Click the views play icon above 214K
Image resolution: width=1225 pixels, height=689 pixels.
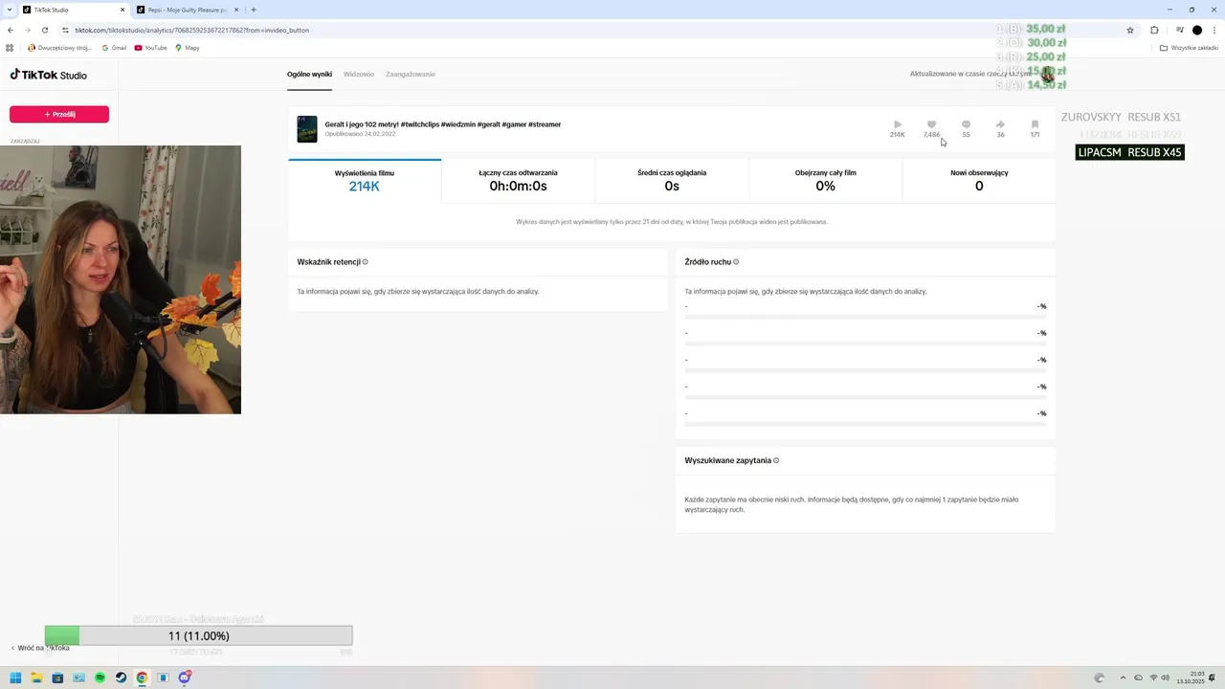pyautogui.click(x=897, y=124)
